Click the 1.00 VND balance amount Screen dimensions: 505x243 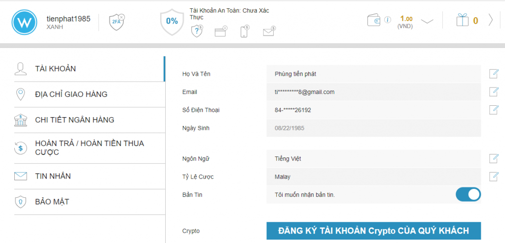(406, 19)
